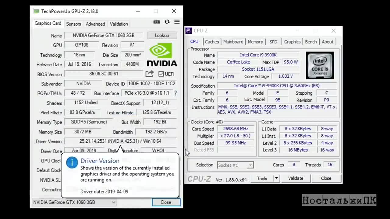Click the CPU-Z title bar app icon

pos(189,30)
